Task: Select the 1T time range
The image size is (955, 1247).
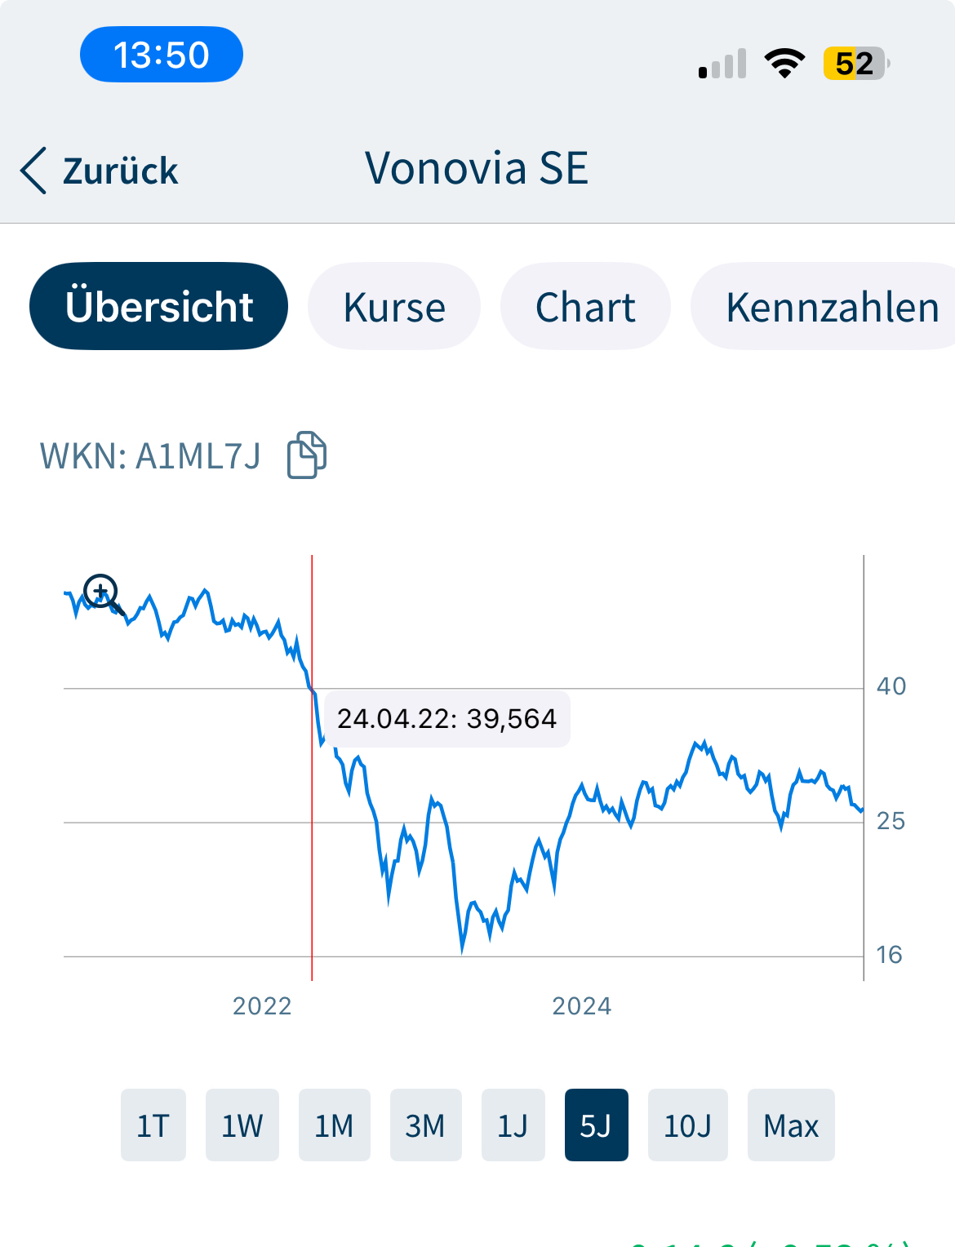Action: point(153,1125)
